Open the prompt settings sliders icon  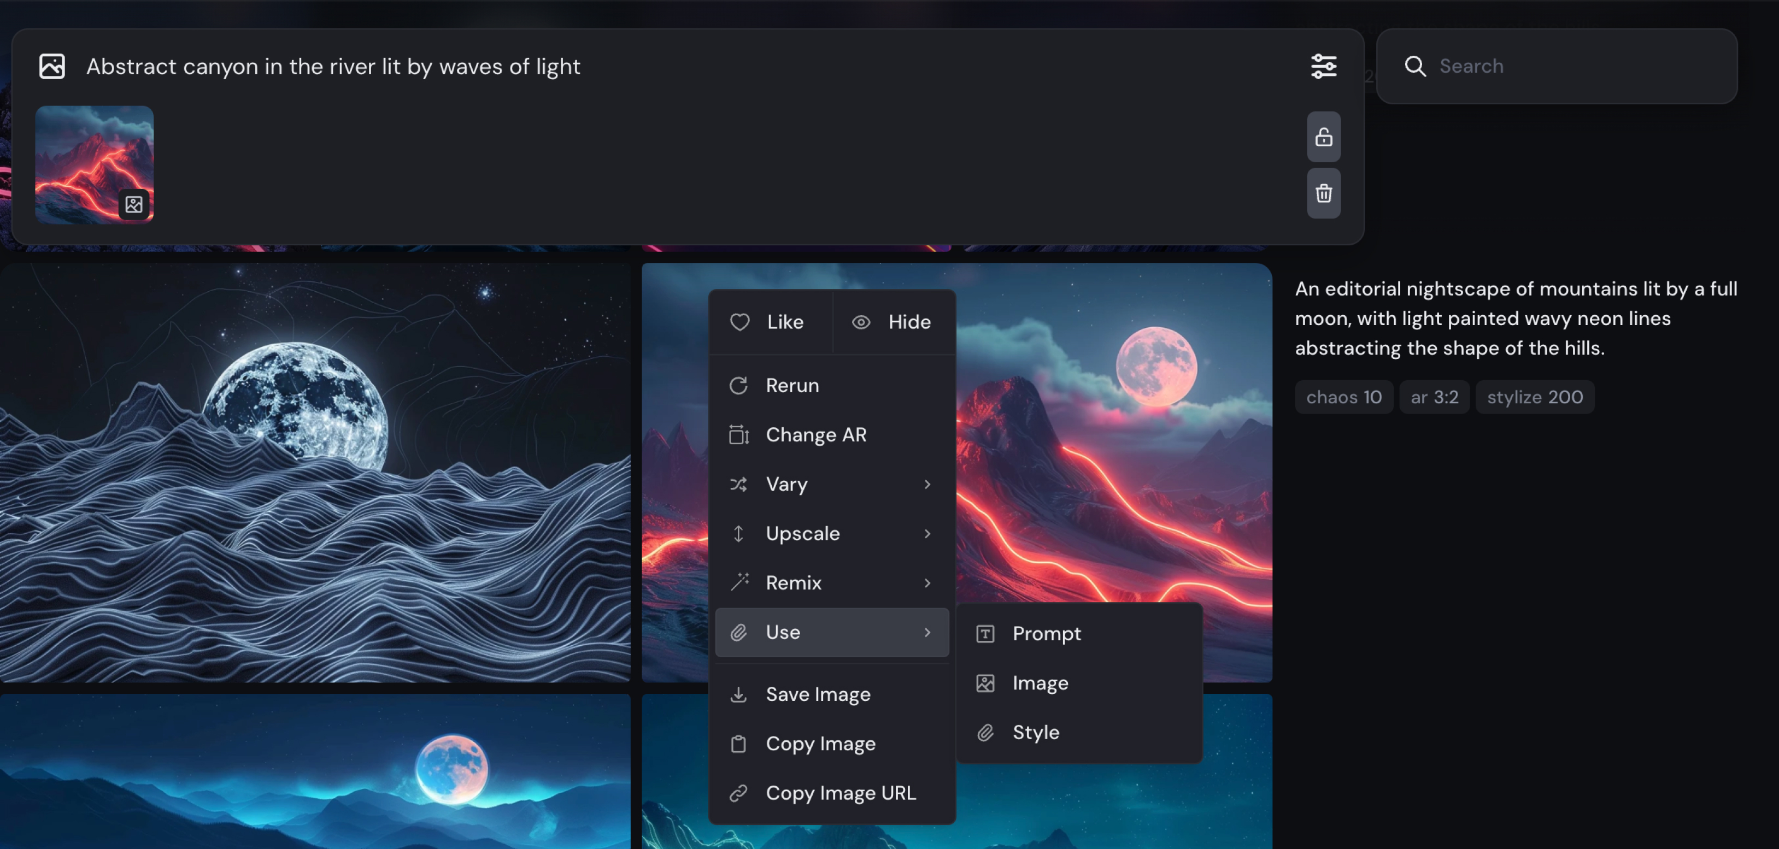point(1323,66)
